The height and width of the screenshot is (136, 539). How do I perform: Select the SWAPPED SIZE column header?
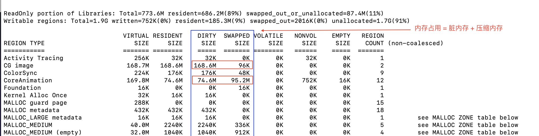tap(237, 39)
